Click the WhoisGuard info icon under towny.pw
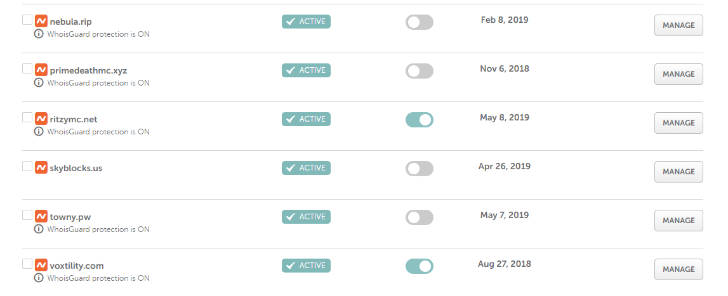Viewport: 728px width, 296px height. (x=39, y=229)
